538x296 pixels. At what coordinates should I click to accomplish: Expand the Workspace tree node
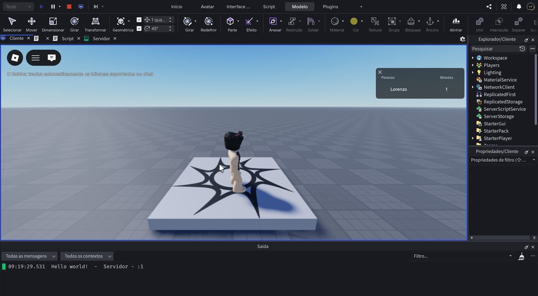point(473,58)
